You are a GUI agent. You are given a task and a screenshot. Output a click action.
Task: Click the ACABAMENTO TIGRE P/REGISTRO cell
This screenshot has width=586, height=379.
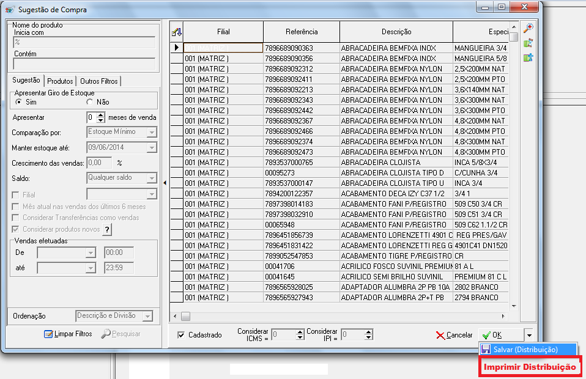pyautogui.click(x=396, y=256)
